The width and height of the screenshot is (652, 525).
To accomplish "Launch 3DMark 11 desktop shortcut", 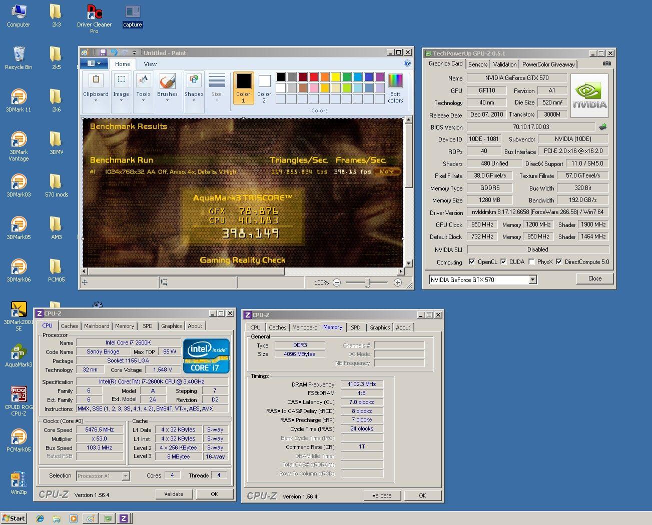I will (x=19, y=100).
